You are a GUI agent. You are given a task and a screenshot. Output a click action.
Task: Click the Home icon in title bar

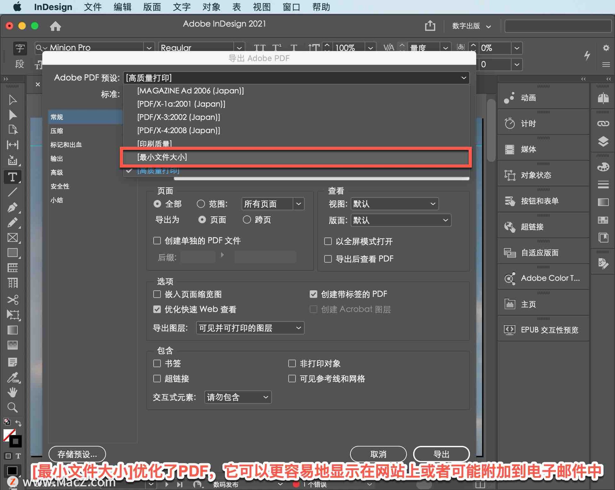(x=55, y=26)
